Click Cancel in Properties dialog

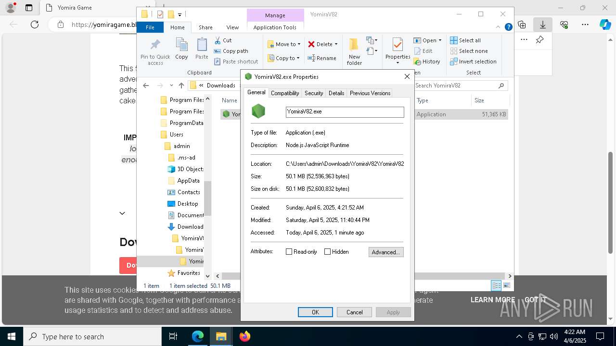coord(354,312)
